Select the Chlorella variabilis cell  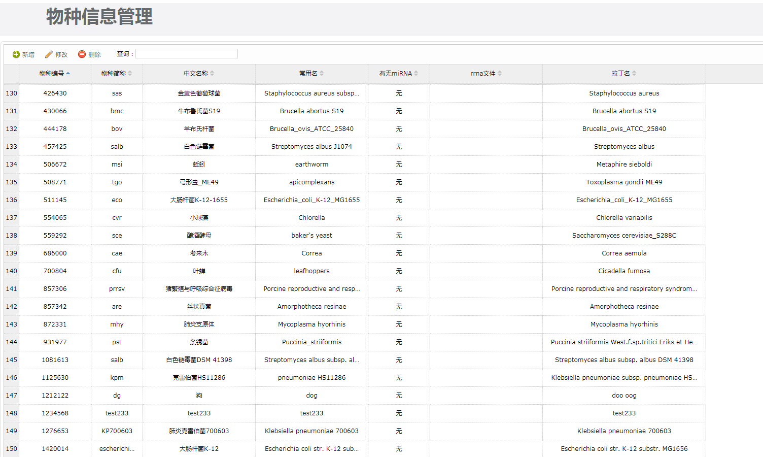(624, 218)
